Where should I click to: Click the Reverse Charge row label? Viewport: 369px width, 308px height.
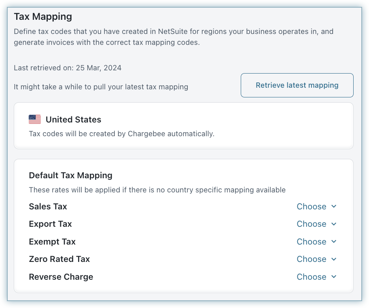pyautogui.click(x=61, y=277)
